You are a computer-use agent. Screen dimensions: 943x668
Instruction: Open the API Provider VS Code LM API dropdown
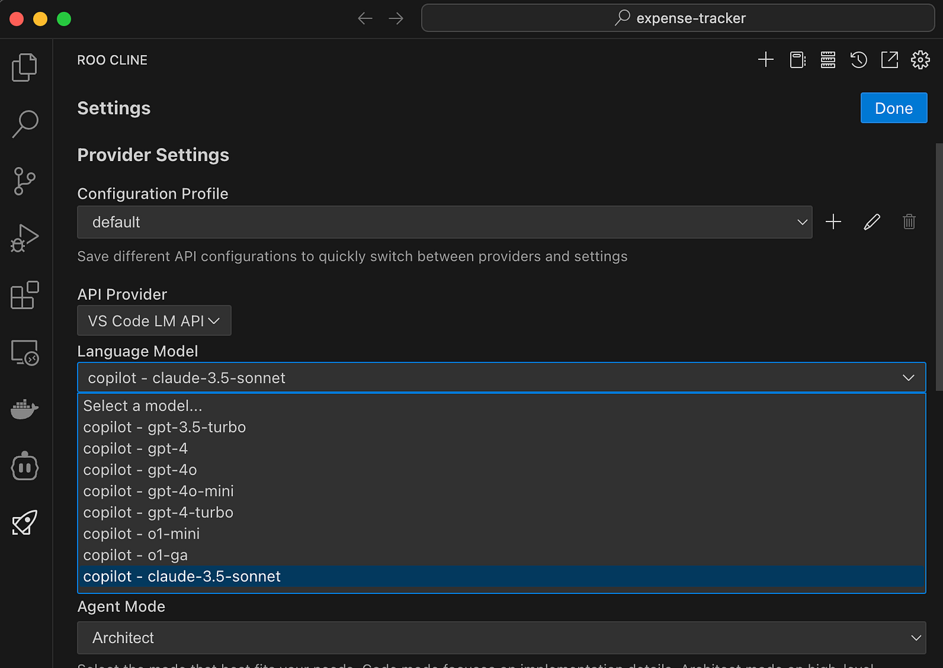point(154,321)
